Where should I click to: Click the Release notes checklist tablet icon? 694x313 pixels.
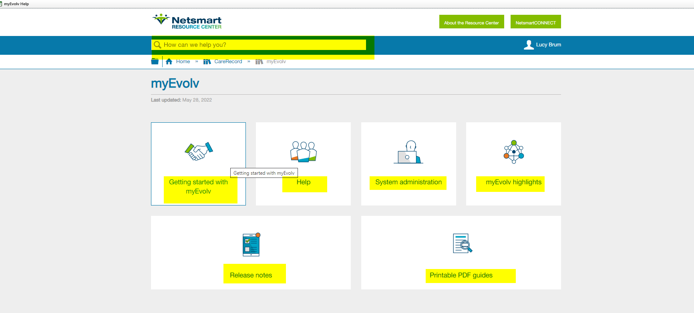[251, 245]
